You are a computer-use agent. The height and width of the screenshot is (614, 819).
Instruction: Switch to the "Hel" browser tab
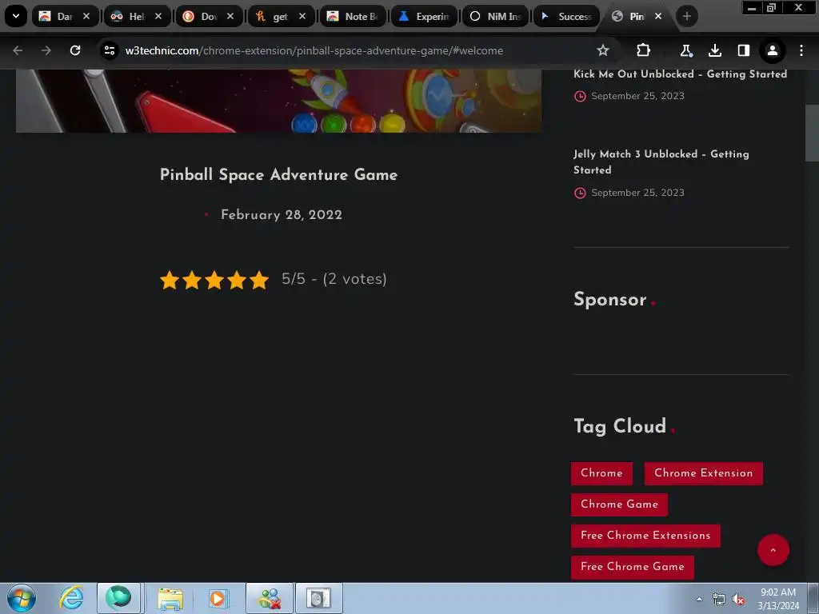coord(137,16)
